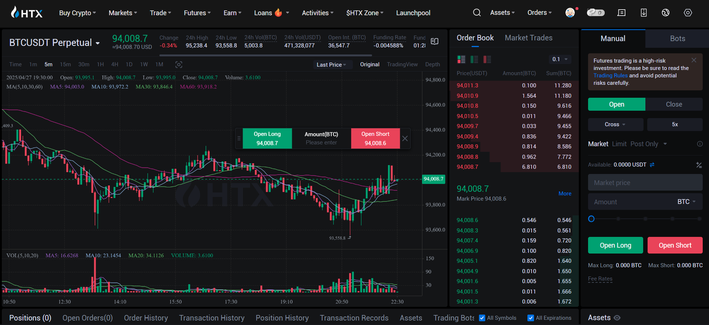Screen dimensions: 709x325
Task: Expand the Markets menu
Action: click(x=123, y=13)
